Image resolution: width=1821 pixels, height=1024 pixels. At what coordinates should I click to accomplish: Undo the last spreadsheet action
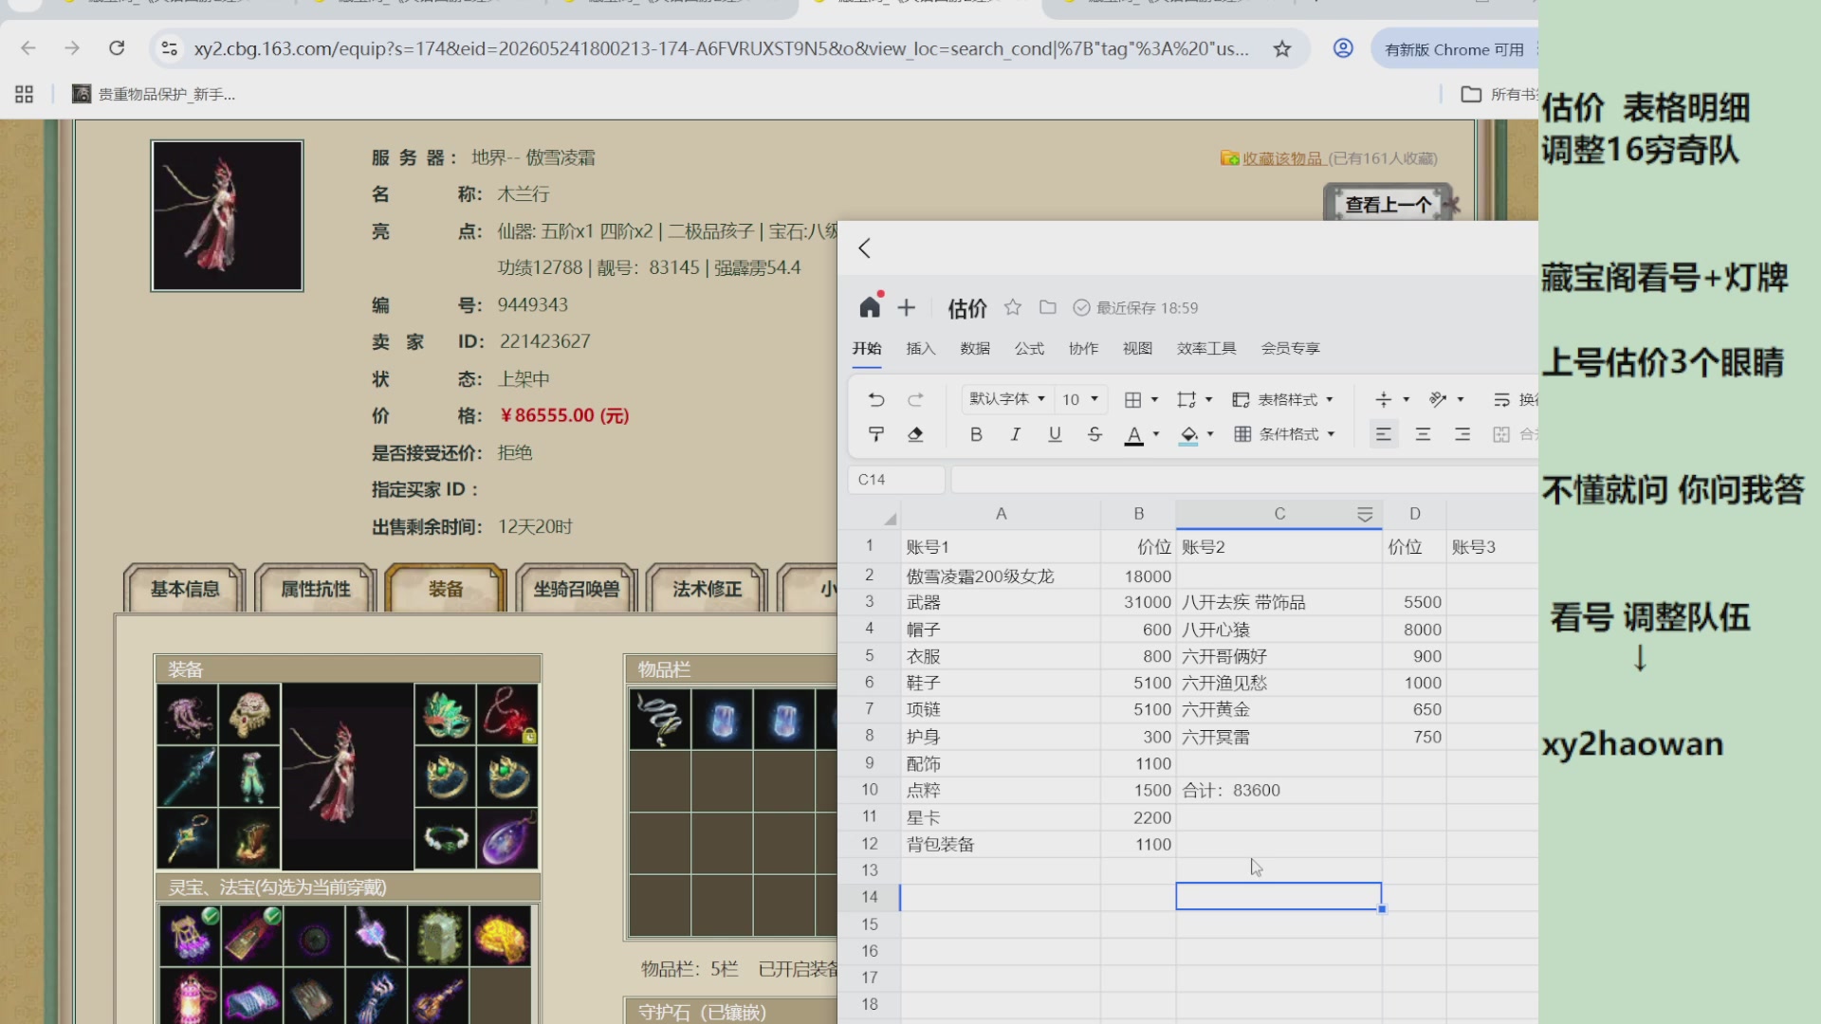[876, 399]
